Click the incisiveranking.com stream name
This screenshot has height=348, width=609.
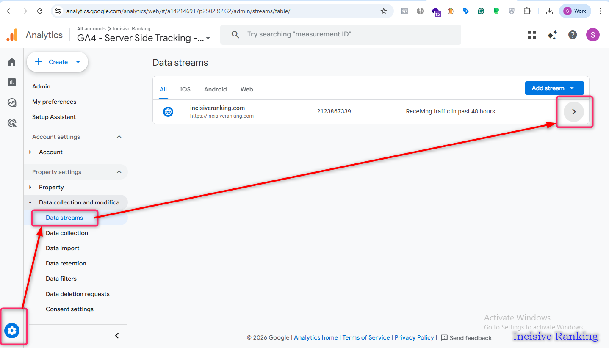217,108
